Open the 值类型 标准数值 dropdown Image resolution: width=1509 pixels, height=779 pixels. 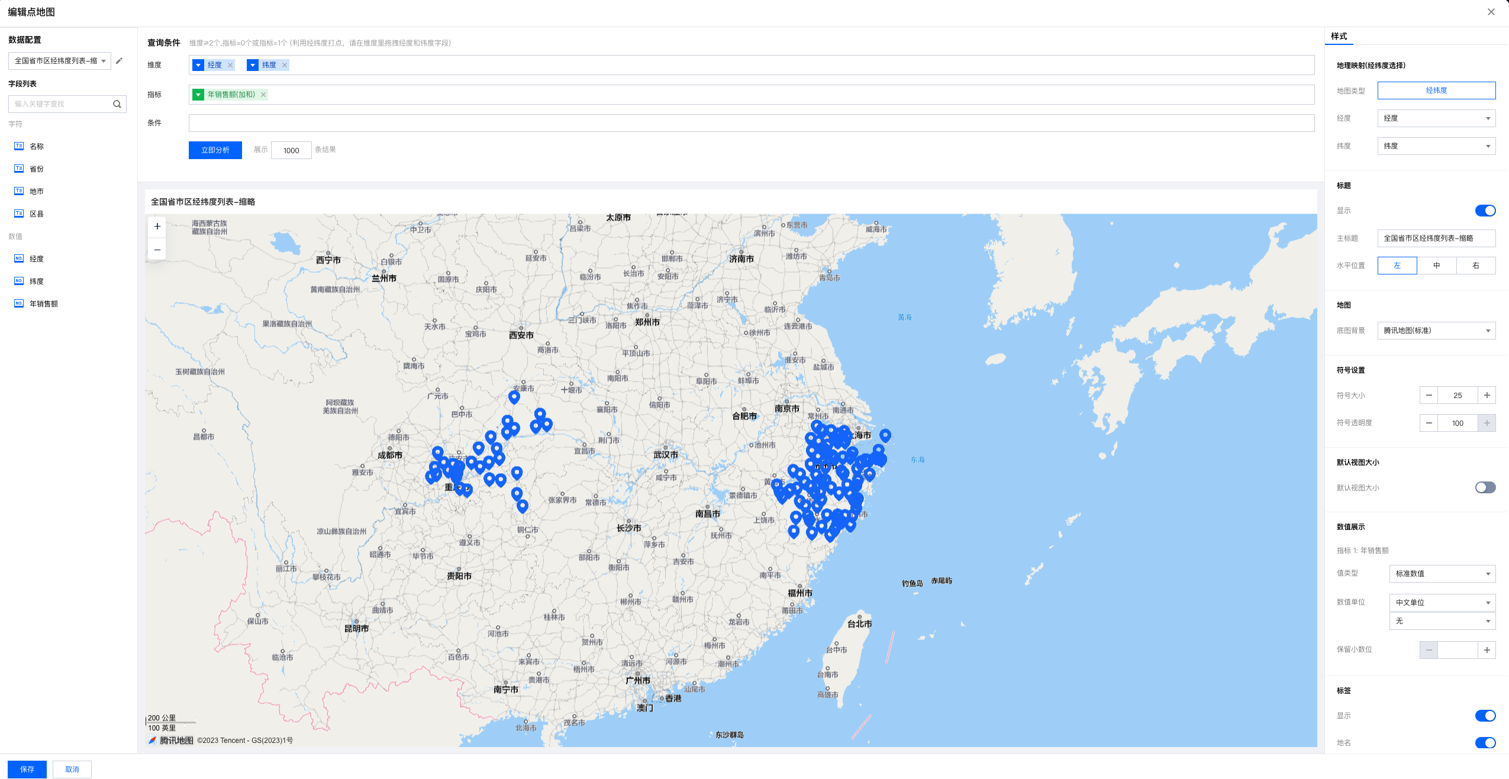[1442, 574]
